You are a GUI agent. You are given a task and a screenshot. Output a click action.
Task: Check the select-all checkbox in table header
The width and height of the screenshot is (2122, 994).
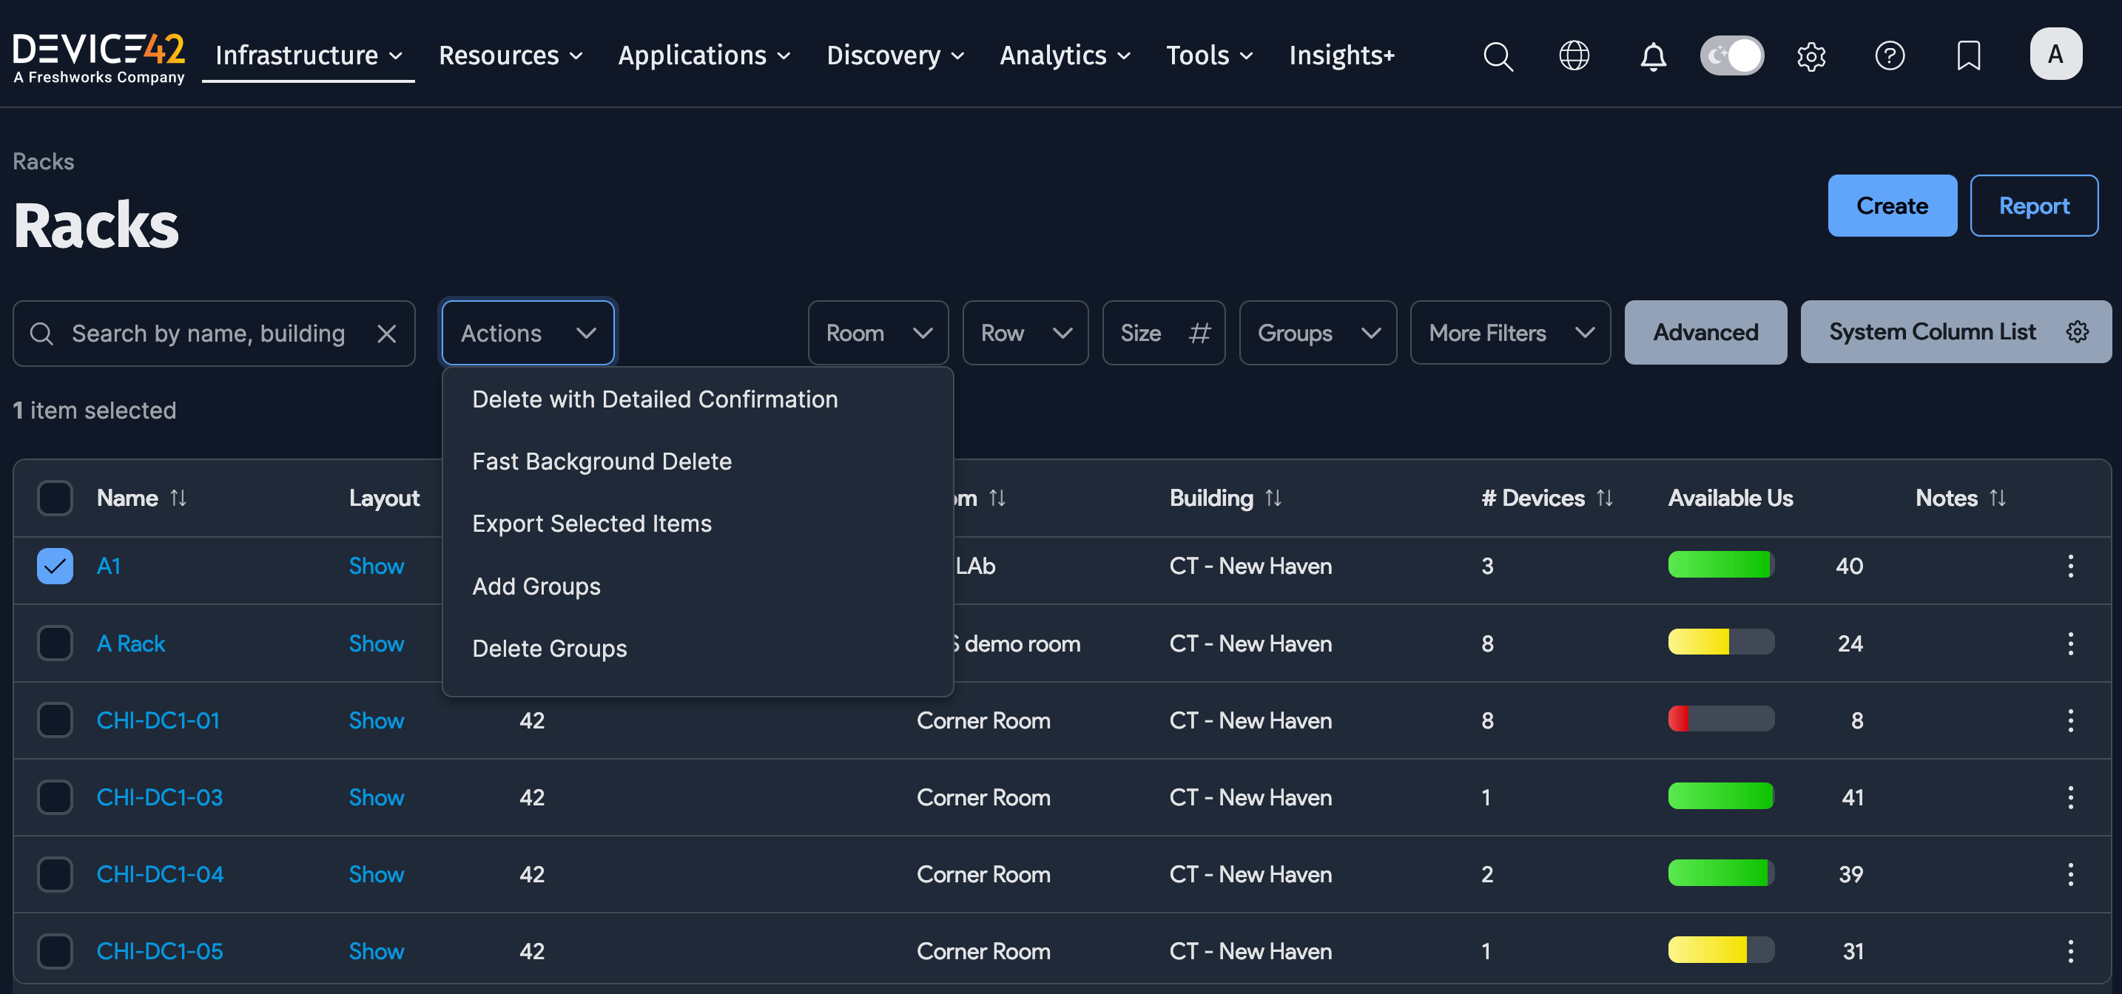pos(54,498)
